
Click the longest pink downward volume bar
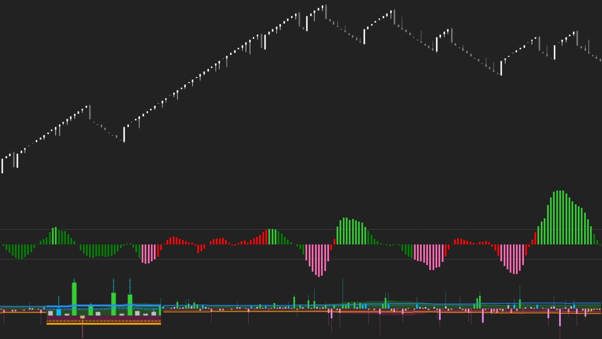560,318
